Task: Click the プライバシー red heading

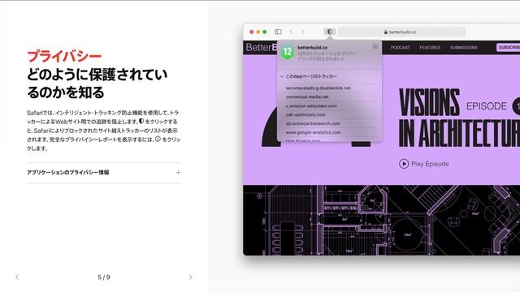Action: (x=64, y=56)
